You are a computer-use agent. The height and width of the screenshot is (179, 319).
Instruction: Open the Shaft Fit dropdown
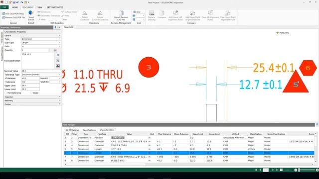pyautogui.click(x=55, y=82)
